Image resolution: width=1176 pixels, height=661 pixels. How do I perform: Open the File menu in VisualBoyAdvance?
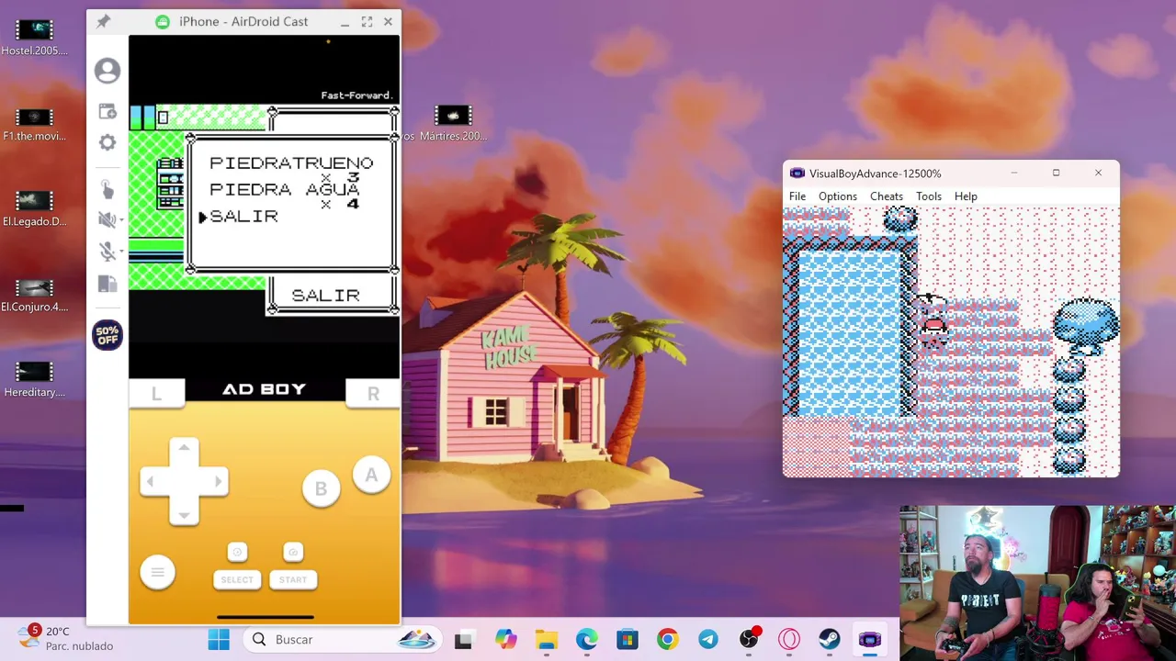click(797, 196)
